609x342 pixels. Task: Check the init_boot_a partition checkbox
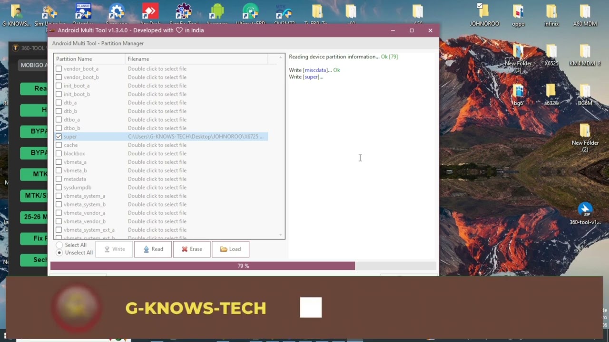coord(59,86)
